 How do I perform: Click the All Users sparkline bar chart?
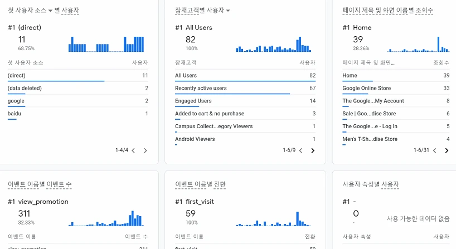click(273, 44)
